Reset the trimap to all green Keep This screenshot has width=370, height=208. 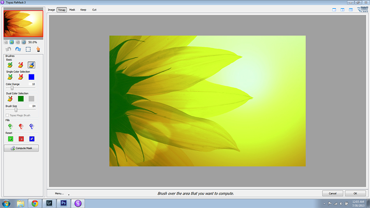click(10, 139)
